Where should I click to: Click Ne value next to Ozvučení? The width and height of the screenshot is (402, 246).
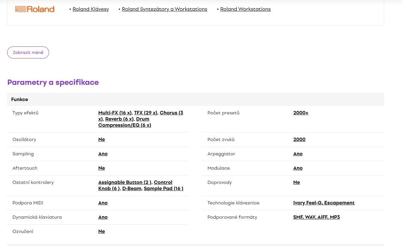coord(101,231)
